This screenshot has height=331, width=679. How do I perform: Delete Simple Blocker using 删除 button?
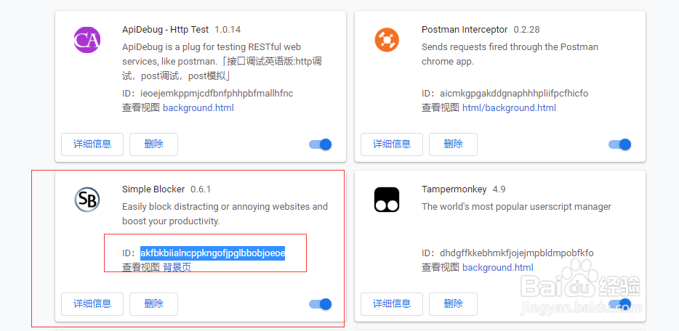(153, 304)
